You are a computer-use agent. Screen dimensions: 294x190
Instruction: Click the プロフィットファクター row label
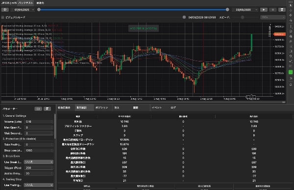pos(78,126)
